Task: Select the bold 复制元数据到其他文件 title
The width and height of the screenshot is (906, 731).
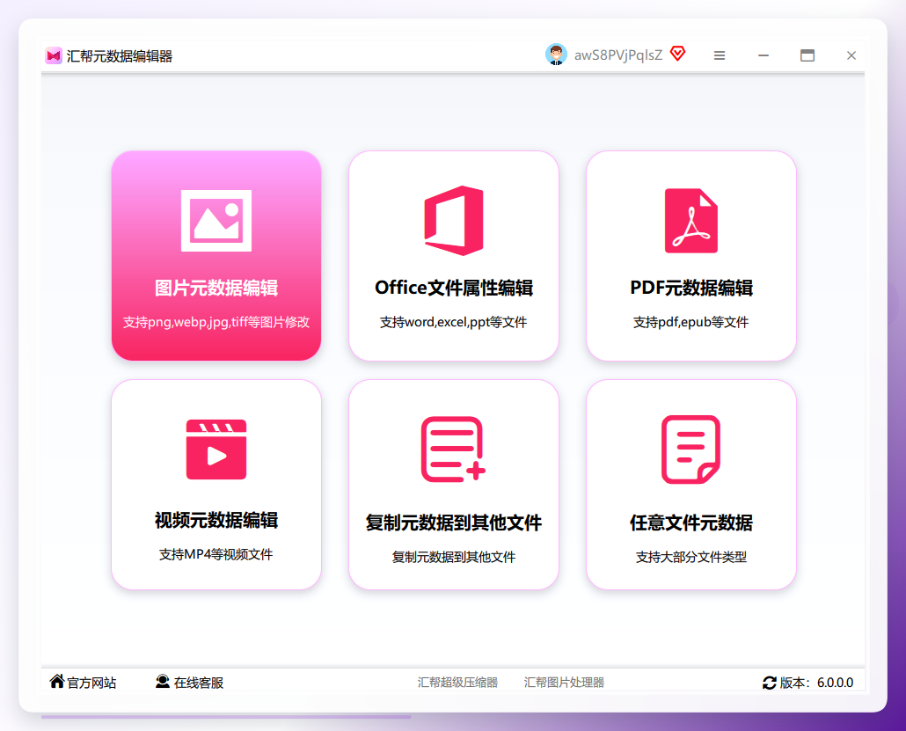Action: tap(454, 523)
